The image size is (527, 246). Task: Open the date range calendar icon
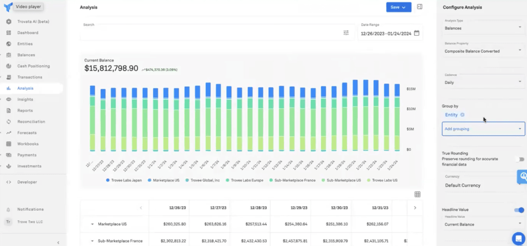click(417, 33)
